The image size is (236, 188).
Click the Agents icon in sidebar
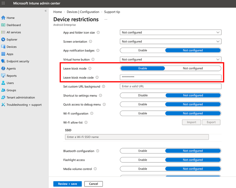[3, 68]
